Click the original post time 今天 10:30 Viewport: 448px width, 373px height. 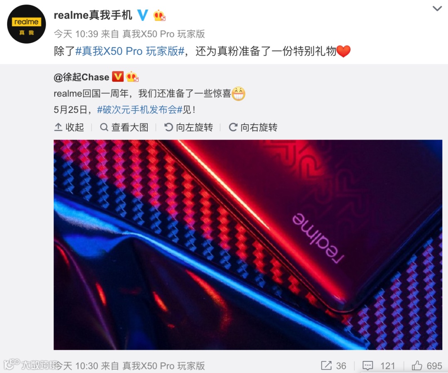pyautogui.click(x=76, y=366)
